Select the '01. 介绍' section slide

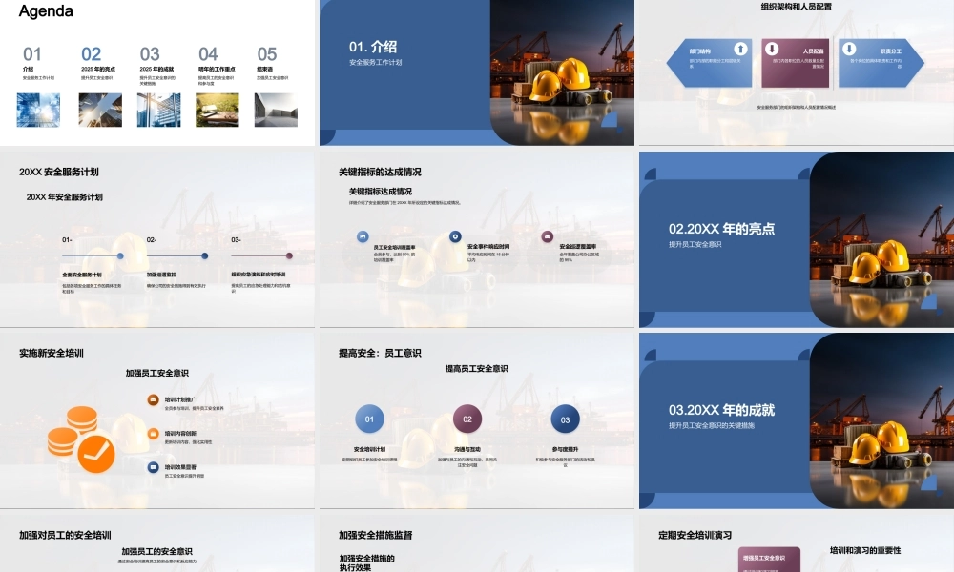476,72
